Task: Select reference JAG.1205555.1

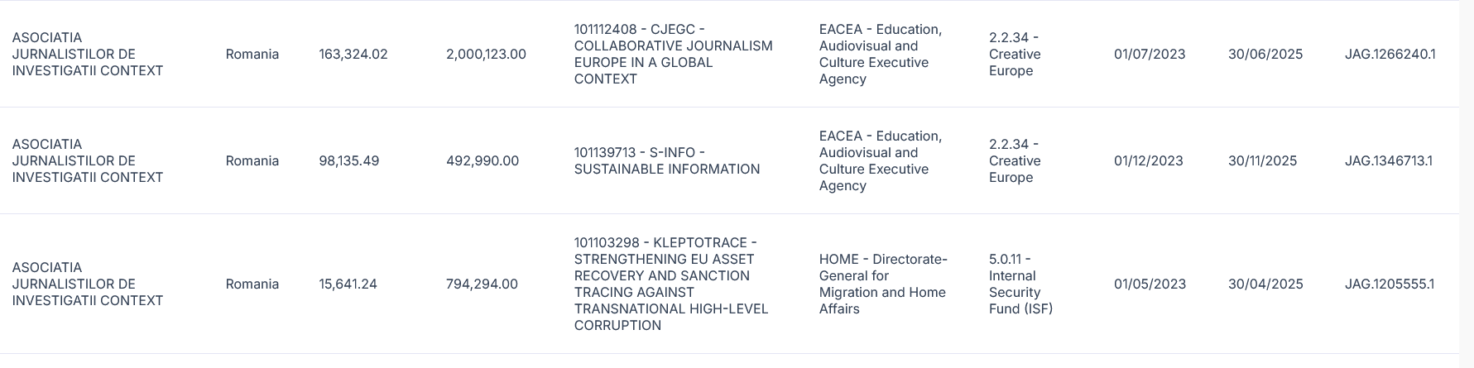Action: 1390,284
